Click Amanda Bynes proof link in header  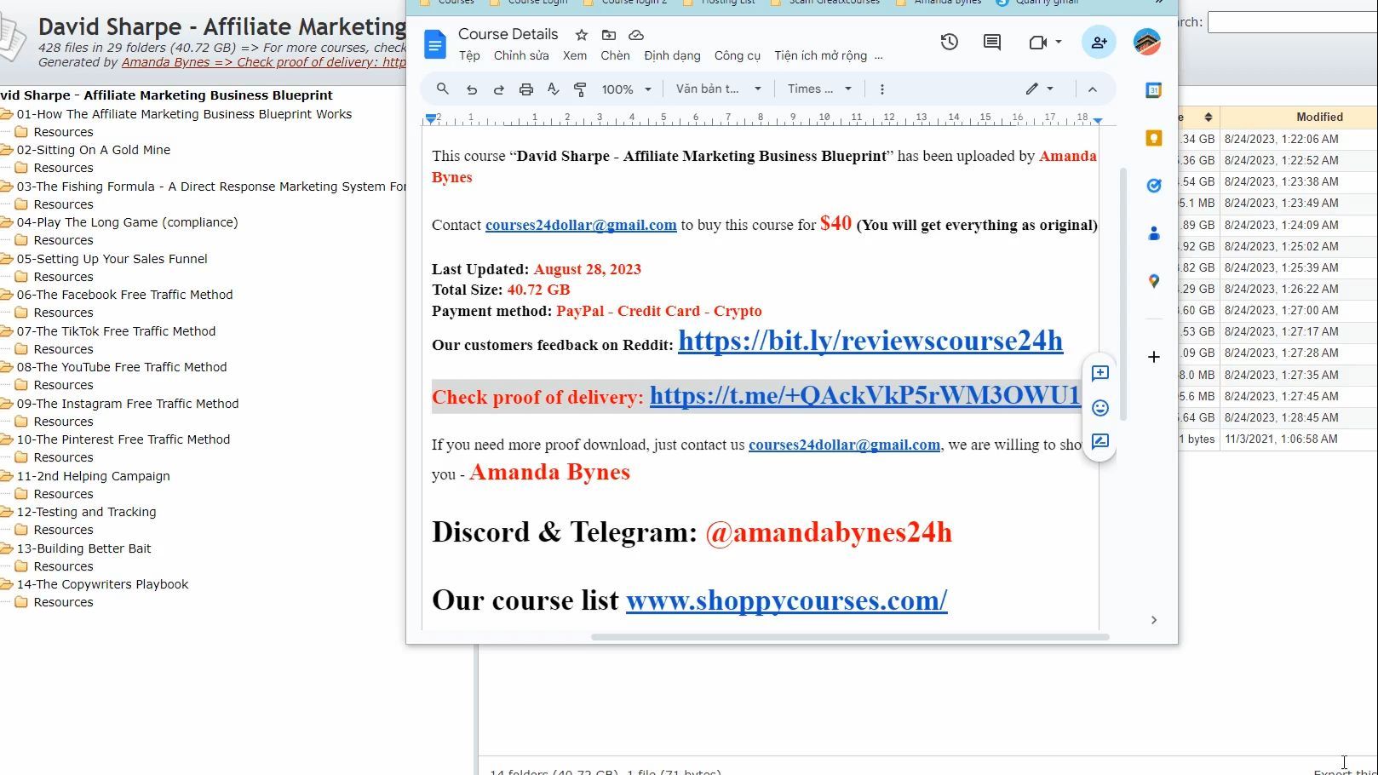coord(264,62)
